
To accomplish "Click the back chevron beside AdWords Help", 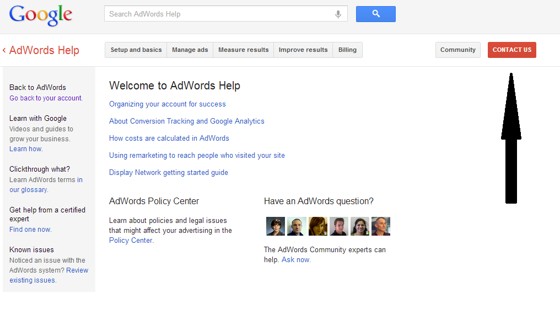I will (4, 50).
